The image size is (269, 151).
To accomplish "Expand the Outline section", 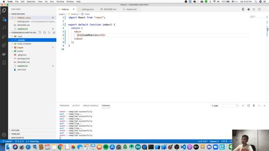I will point(32,130).
